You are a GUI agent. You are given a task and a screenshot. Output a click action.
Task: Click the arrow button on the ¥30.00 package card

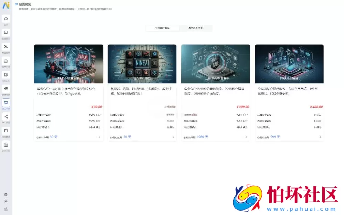(x=99, y=137)
